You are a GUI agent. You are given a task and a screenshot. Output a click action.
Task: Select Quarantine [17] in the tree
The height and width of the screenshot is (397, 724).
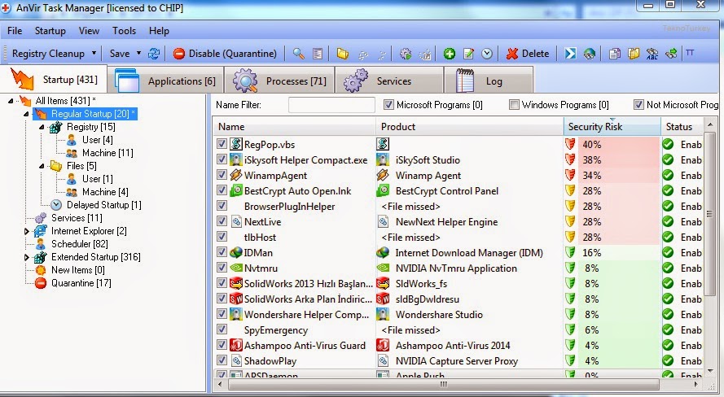[81, 283]
